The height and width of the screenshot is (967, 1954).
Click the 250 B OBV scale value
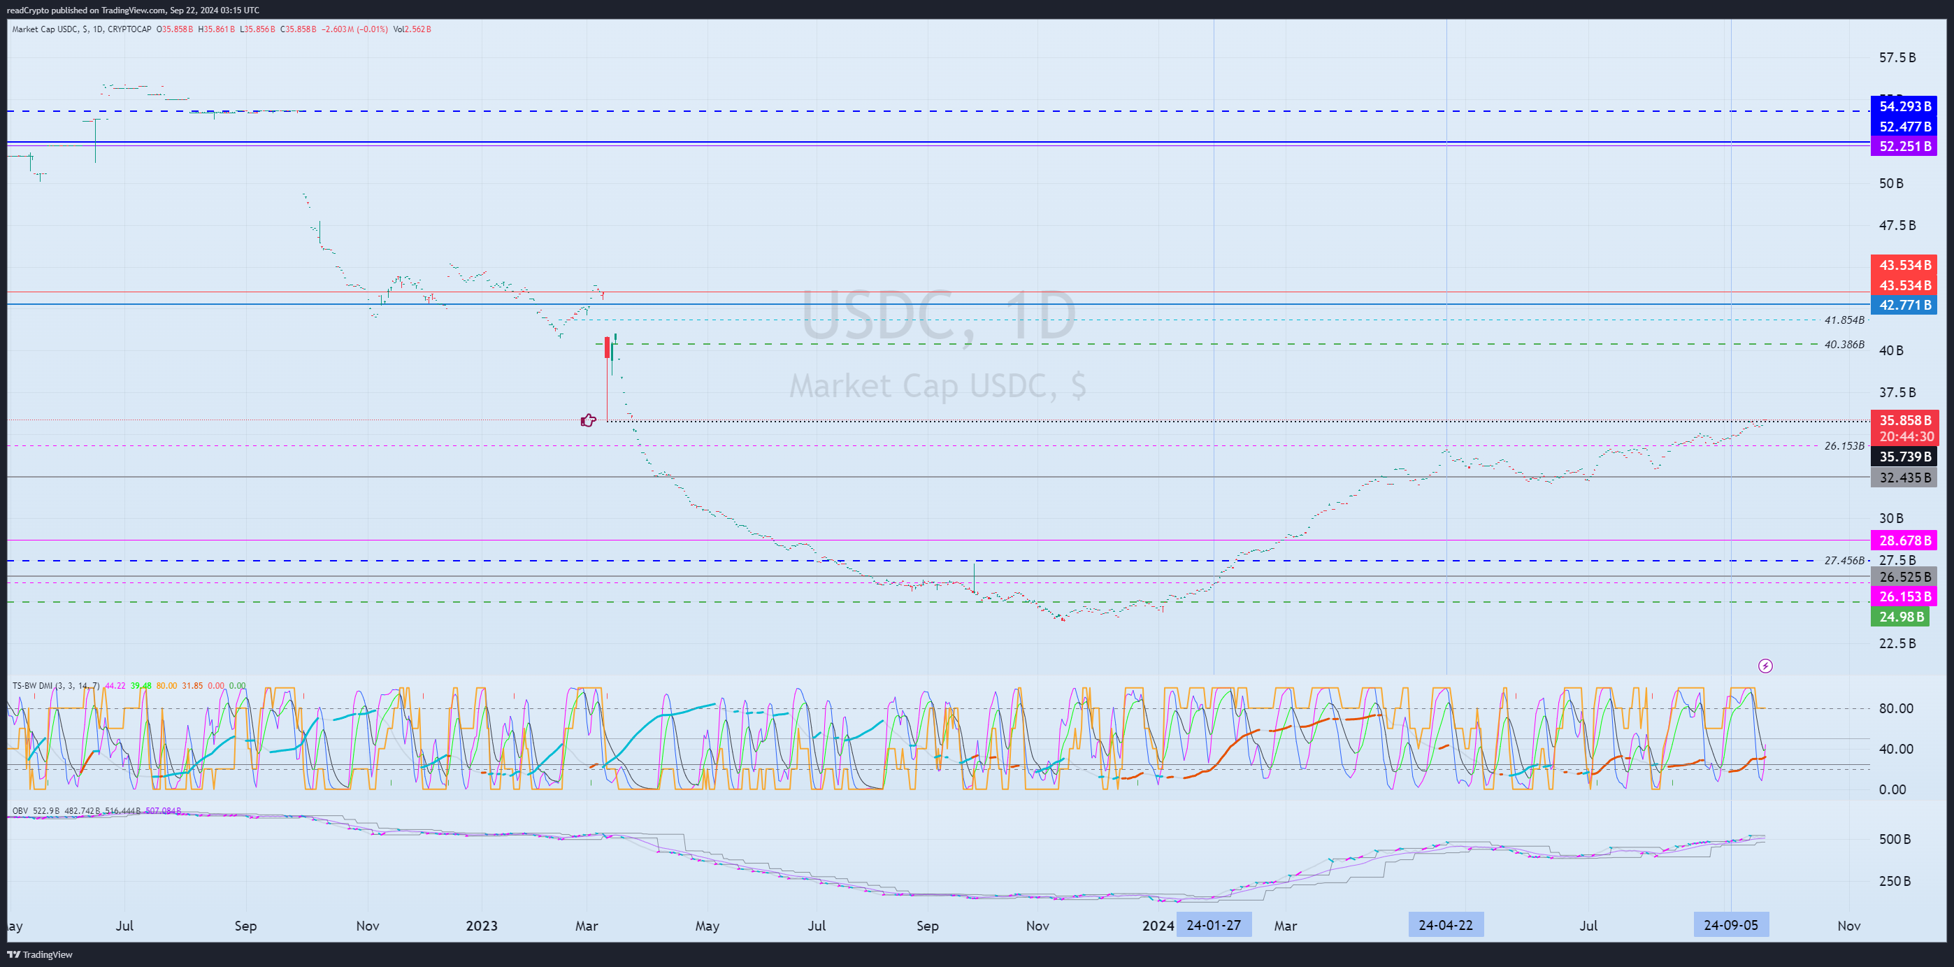[x=1894, y=880]
